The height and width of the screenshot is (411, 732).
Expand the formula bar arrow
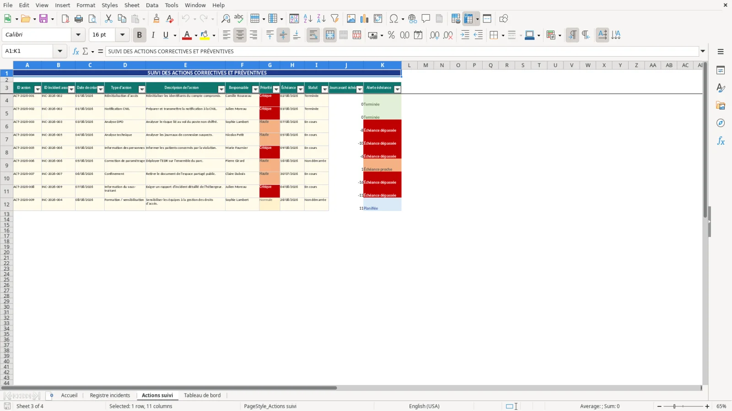click(703, 51)
